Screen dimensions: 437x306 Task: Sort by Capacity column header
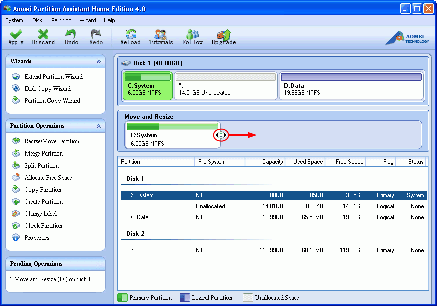[x=265, y=162]
